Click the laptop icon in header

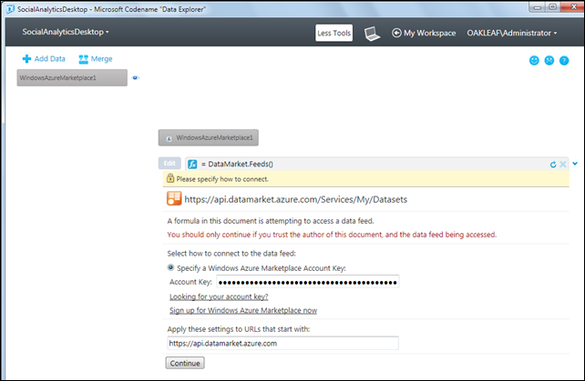[x=372, y=34]
